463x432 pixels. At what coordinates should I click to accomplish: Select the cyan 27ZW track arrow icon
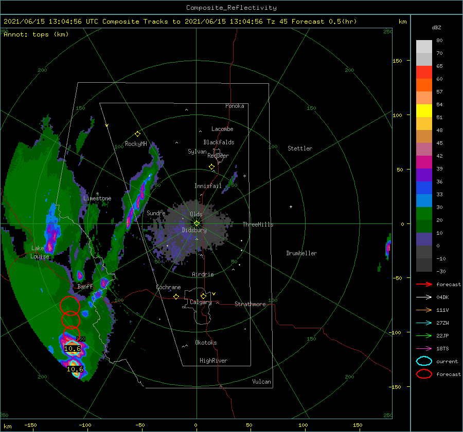click(x=424, y=323)
